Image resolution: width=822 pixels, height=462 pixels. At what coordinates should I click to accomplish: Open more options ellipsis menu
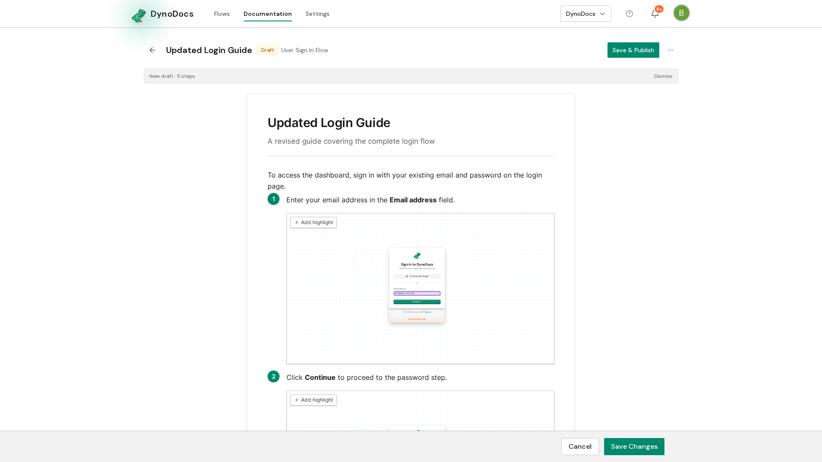[670, 50]
